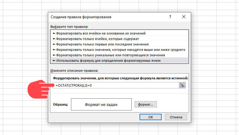This screenshot has width=239, height=135.
Task: Open dialog help question mark
Action: [x=170, y=17]
